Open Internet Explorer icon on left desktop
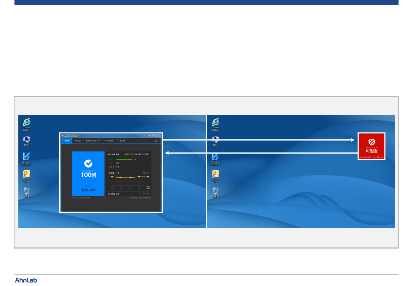Image resolution: width=413 pixels, height=286 pixels. click(26, 123)
